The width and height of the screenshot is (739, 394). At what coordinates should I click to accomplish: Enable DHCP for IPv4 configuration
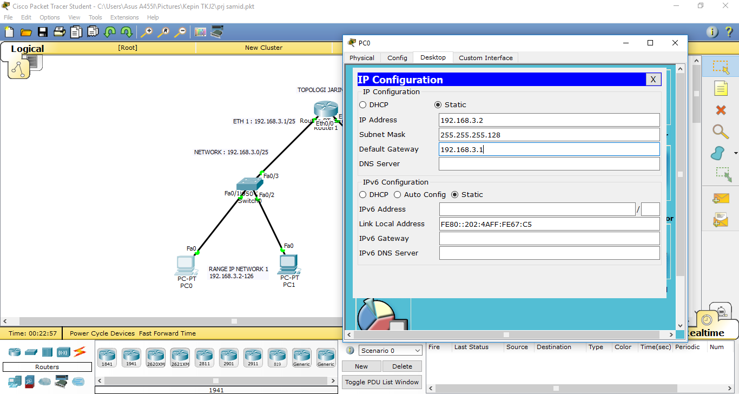pyautogui.click(x=362, y=104)
